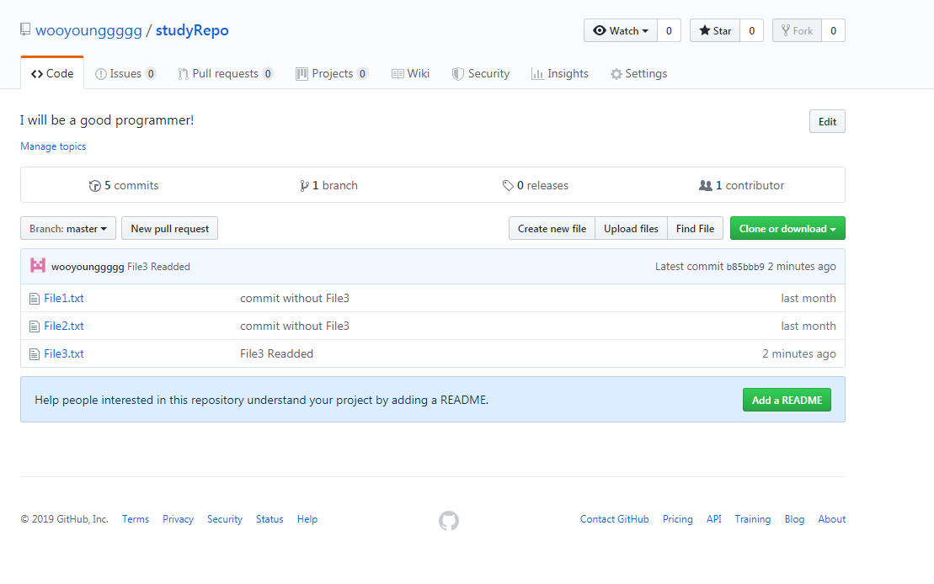Open the Terms link in the footer
934x584 pixels.
[x=136, y=519]
